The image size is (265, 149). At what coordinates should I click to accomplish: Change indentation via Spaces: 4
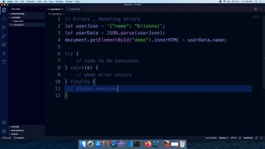click(223, 138)
